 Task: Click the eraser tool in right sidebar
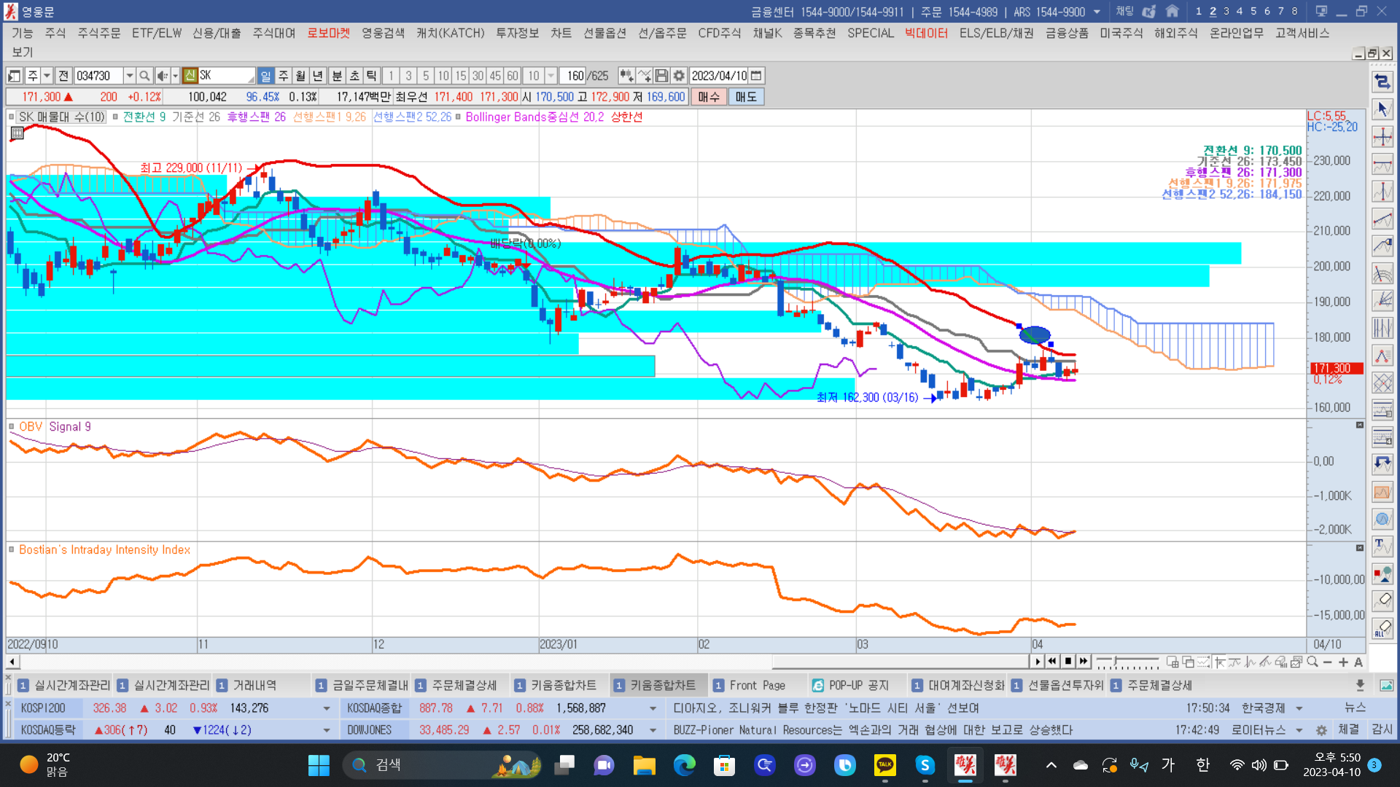[x=1382, y=600]
